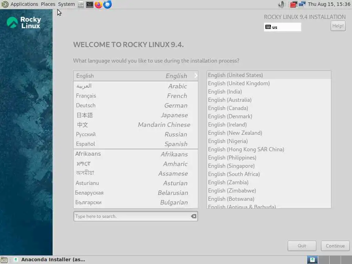Click the us keyboard layout indicator
Screen dimensions: 352x264
283,27
